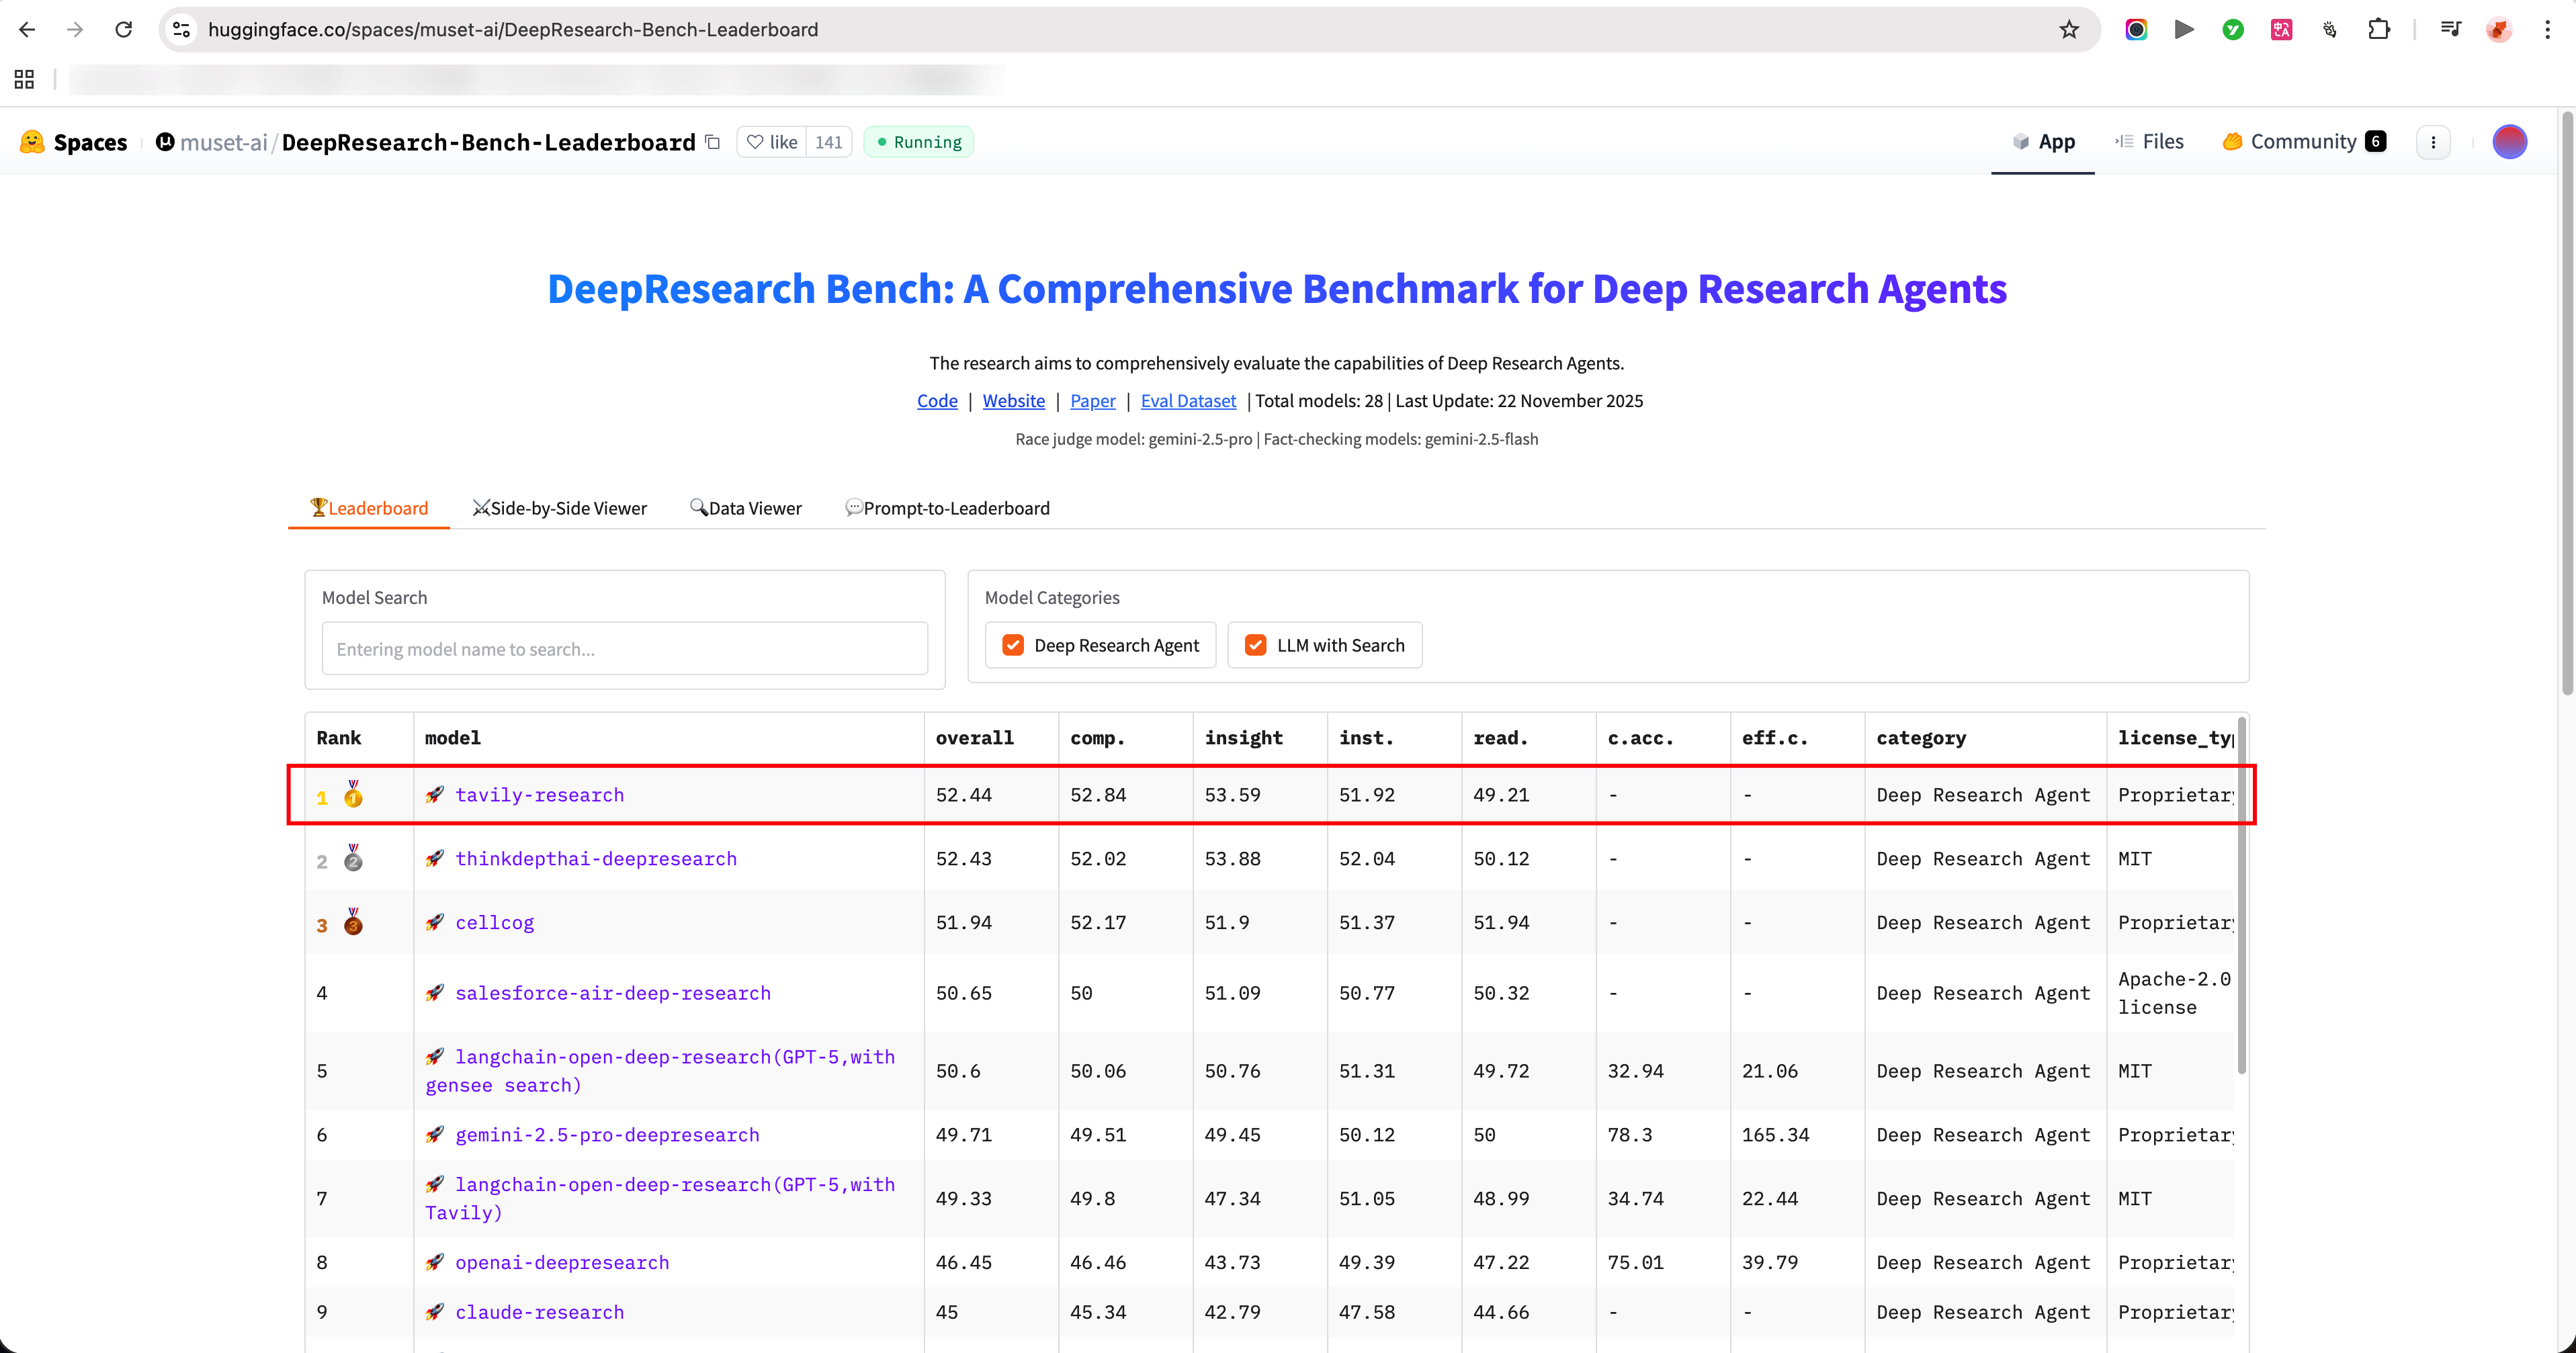Click the play-shaped extension icon
This screenshot has width=2576, height=1353.
click(x=2184, y=30)
